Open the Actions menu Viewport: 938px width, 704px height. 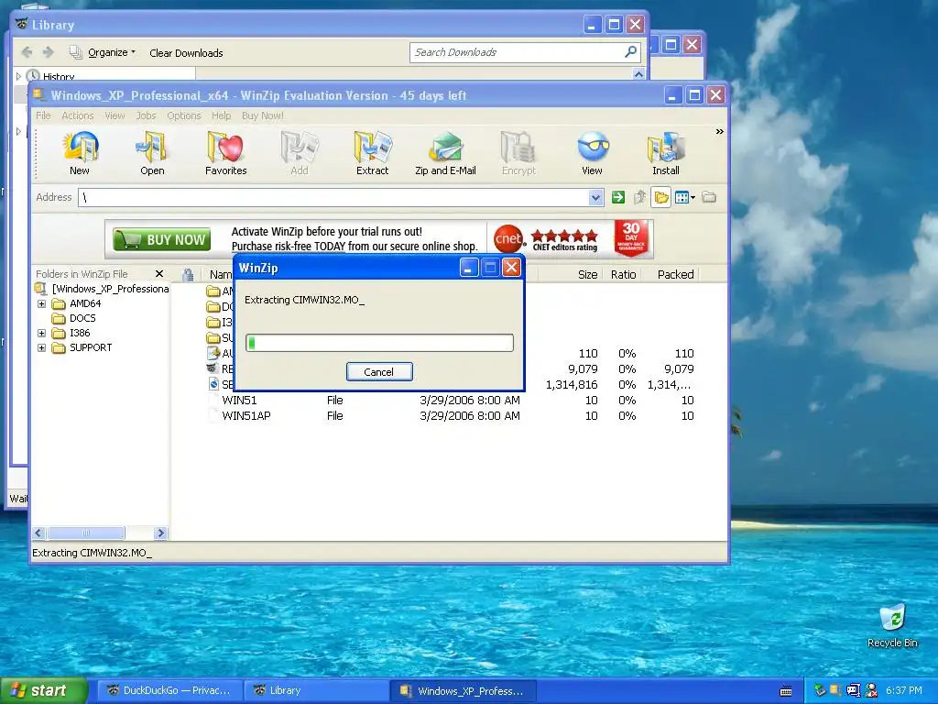78,115
